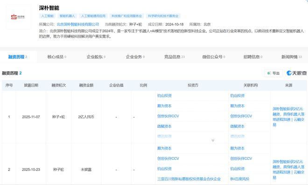The height and width of the screenshot is (185, 308).
Task: Click the 人工智能通用应用 tag
Action: tap(93, 16)
